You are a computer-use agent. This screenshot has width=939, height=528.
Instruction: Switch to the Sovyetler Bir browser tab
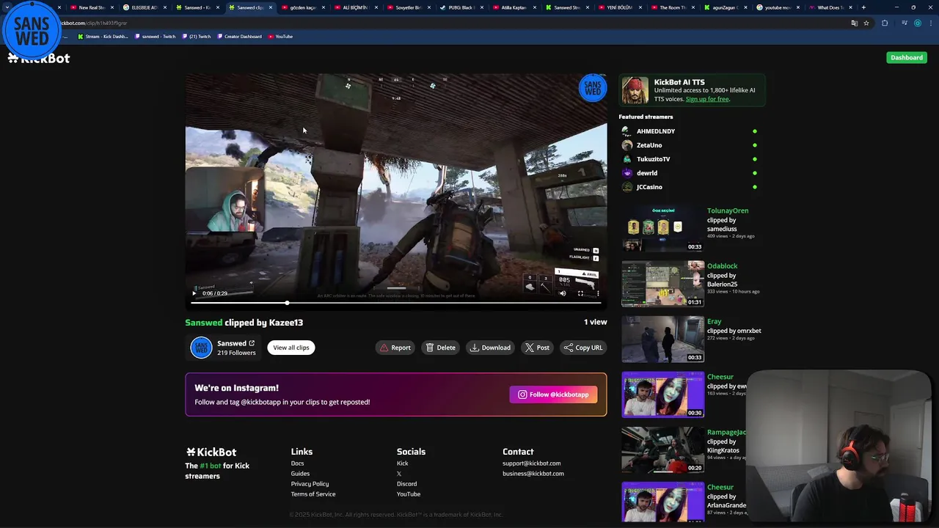(408, 7)
